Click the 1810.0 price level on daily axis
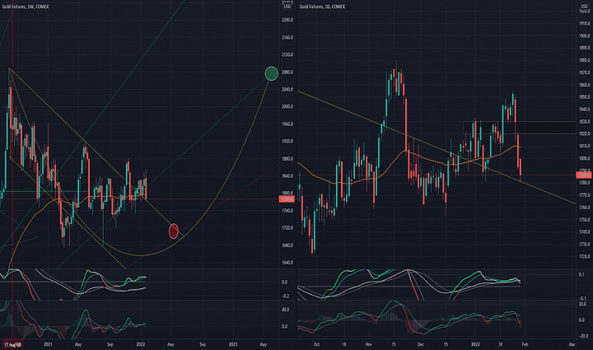Screen dimensions: 593x350 click(584, 146)
